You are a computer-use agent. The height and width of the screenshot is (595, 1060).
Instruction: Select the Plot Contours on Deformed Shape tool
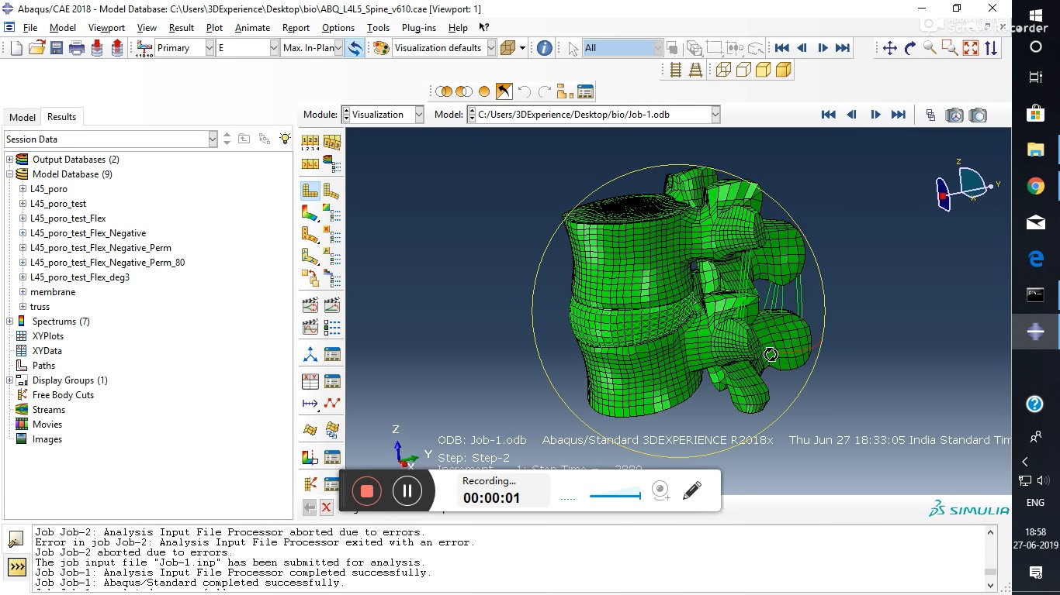[310, 212]
